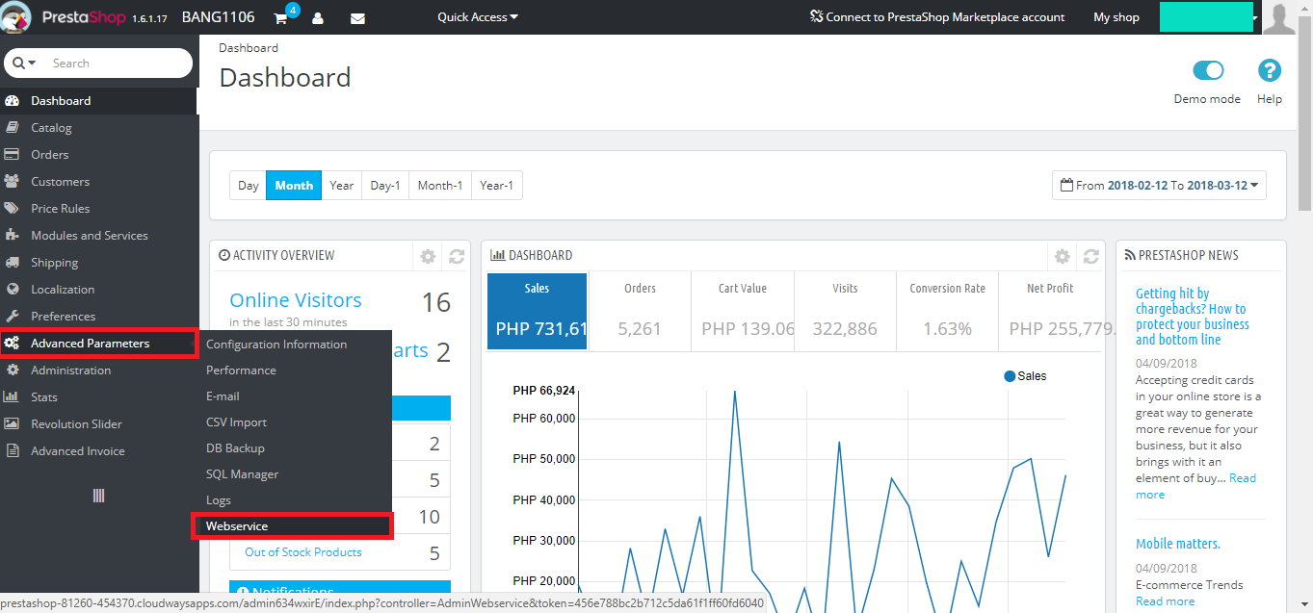Open the Out of Stock Products link
The image size is (1313, 613).
point(303,552)
